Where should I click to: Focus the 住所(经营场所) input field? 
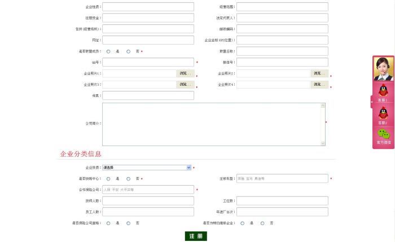[148, 29]
